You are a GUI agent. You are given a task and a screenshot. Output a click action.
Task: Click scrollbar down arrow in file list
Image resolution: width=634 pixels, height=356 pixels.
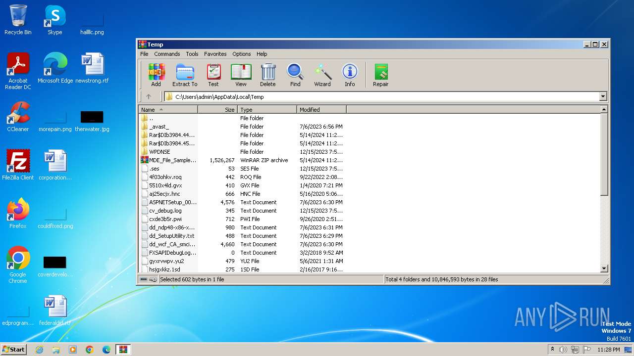point(604,268)
